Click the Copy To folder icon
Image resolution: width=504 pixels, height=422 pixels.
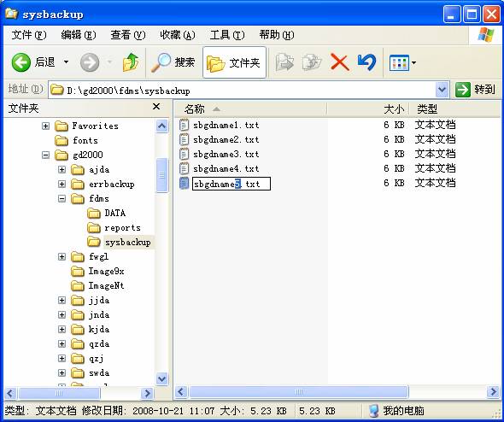312,62
